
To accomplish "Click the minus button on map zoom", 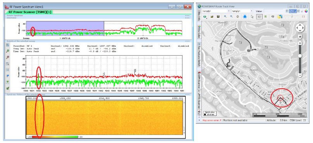I will tap(300, 75).
